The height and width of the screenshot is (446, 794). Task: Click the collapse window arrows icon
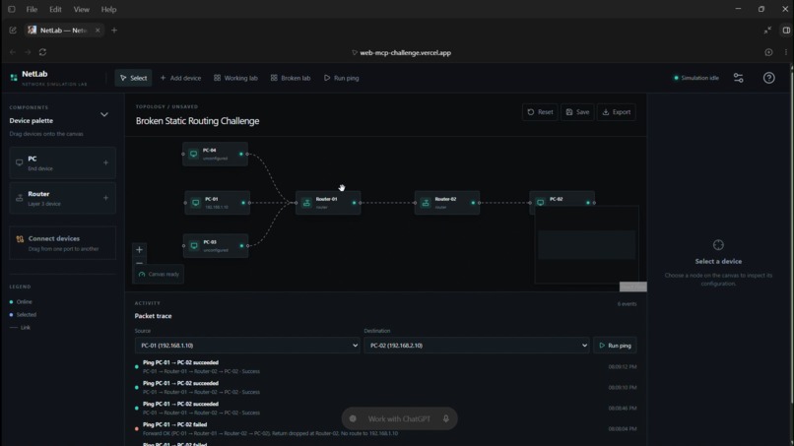click(x=767, y=31)
